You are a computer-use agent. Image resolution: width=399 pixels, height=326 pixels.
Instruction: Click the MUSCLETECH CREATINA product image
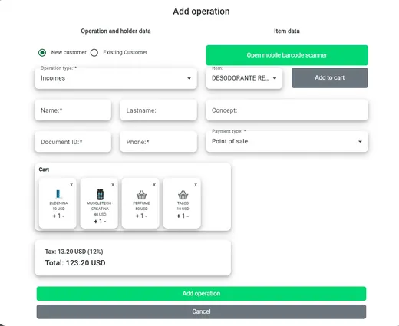tap(100, 194)
